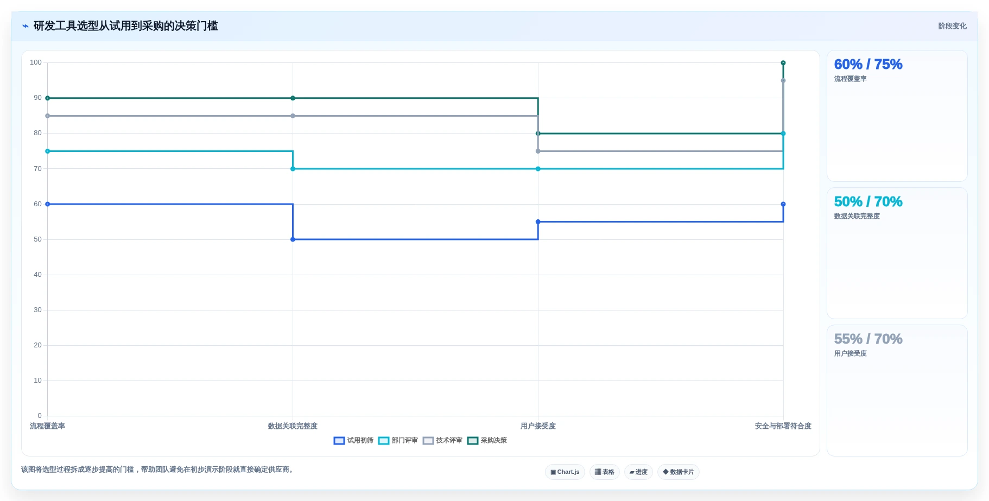Image resolution: width=989 pixels, height=501 pixels.
Task: Click 部门评审 point at 用户接受度 (70)
Action: (538, 169)
